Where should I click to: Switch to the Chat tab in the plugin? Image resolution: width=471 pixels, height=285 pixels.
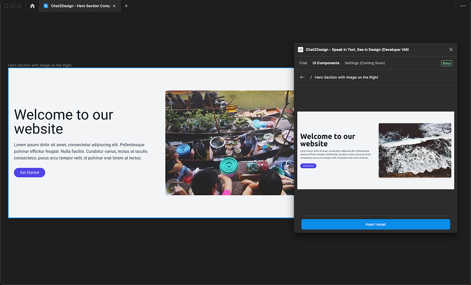(x=303, y=63)
